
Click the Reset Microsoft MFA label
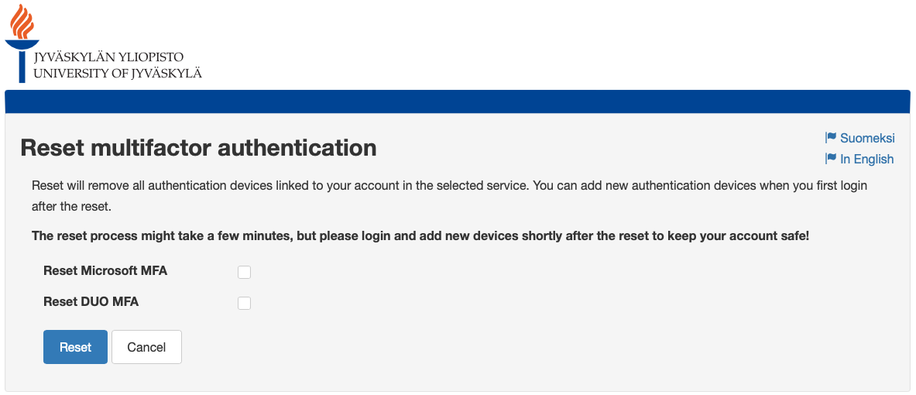105,271
